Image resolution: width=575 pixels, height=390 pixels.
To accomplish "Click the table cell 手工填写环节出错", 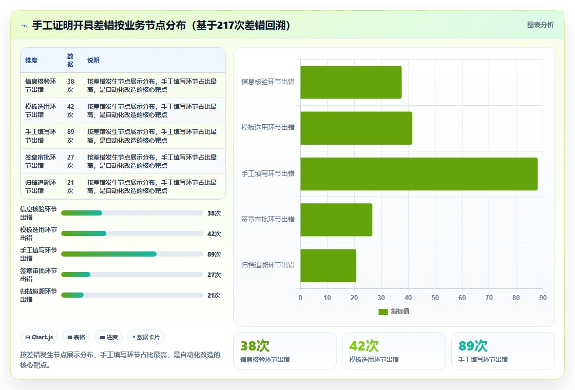I will 41,136.
